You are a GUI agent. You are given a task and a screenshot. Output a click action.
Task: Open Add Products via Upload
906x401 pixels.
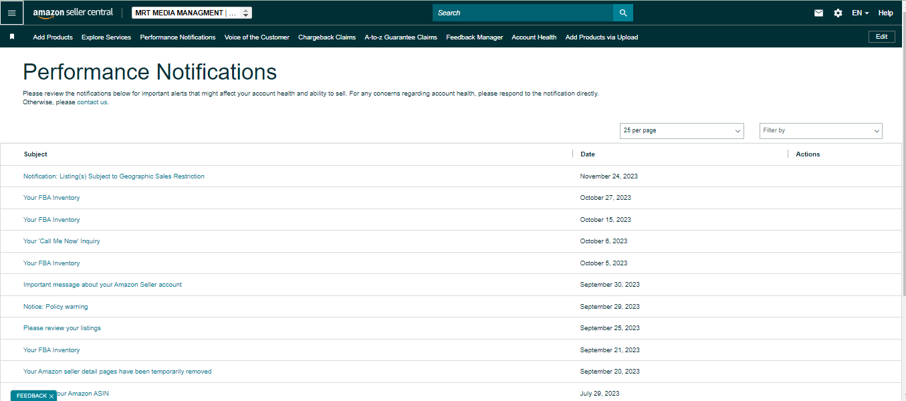[602, 37]
